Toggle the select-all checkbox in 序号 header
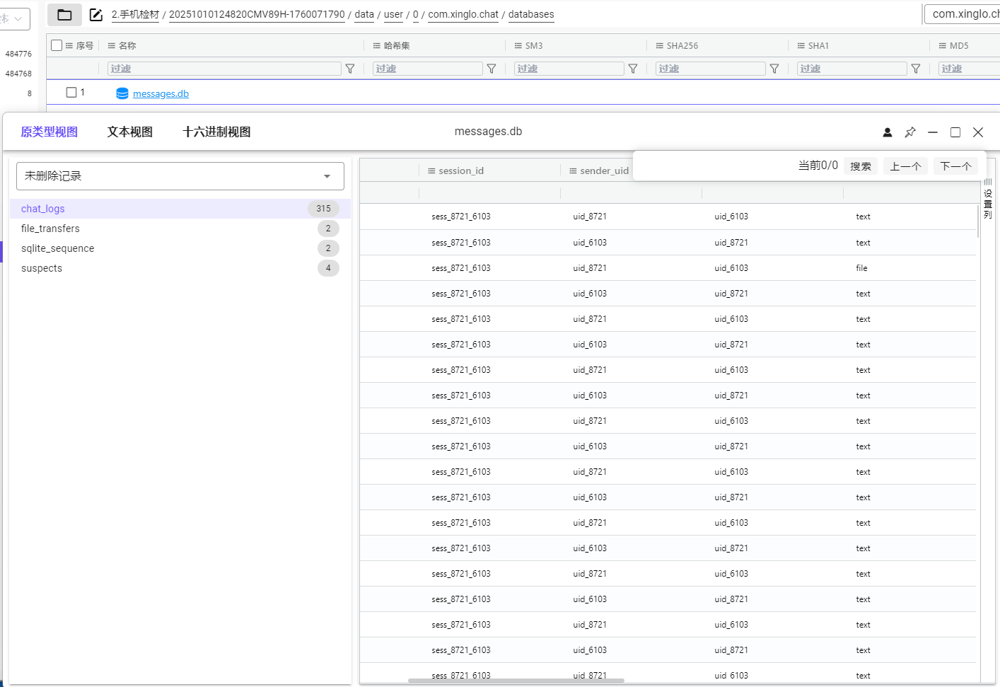The width and height of the screenshot is (1000, 687). (57, 45)
